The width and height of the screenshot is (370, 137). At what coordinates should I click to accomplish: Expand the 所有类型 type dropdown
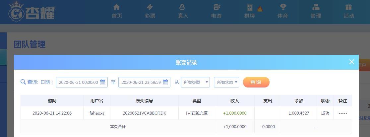195,82
